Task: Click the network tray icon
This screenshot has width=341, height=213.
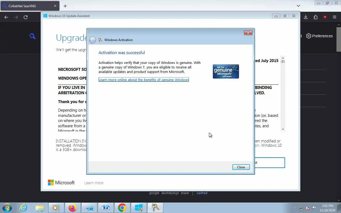Action: [301, 208]
